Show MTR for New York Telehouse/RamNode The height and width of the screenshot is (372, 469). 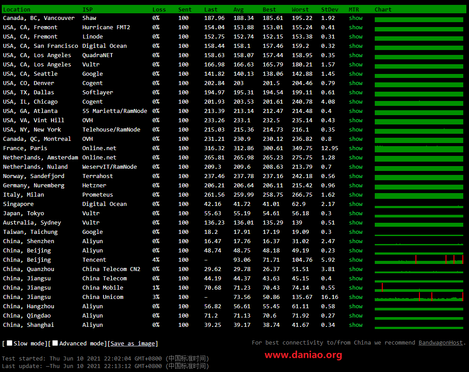pos(356,130)
